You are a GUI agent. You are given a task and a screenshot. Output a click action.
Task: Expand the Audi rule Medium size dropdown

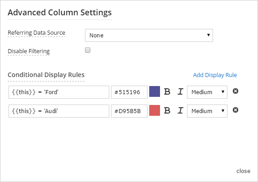(x=207, y=111)
